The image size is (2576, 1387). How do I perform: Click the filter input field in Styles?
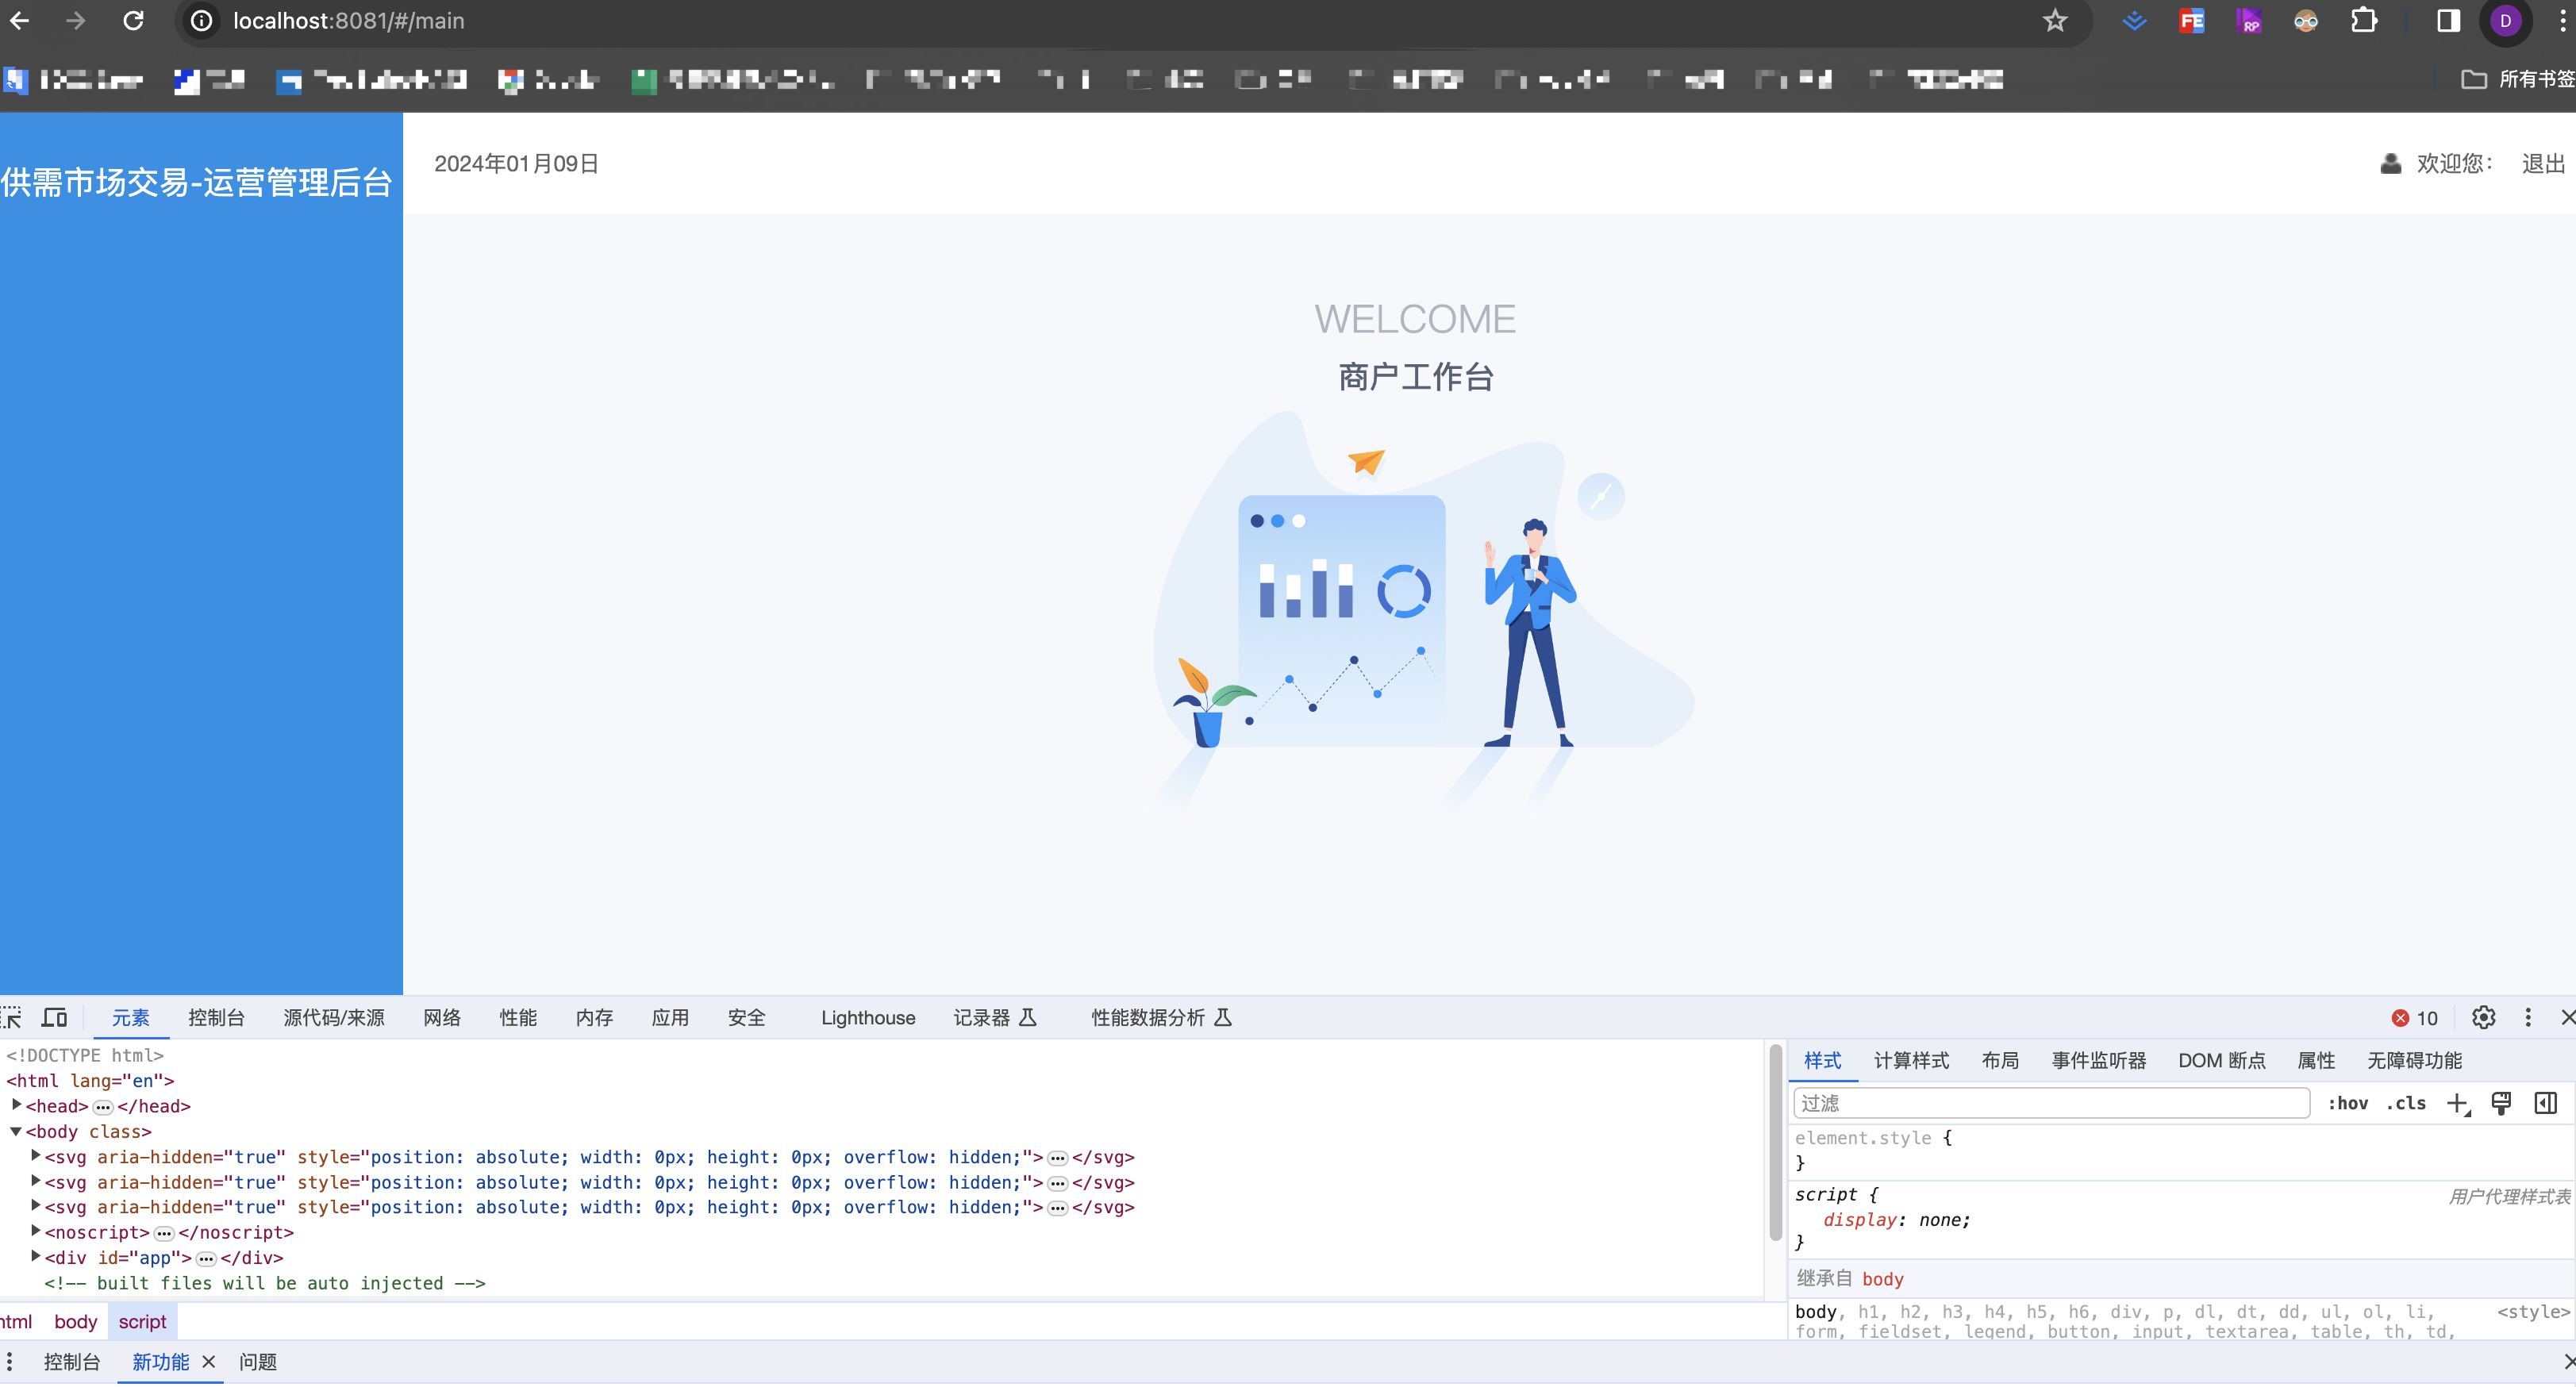pyautogui.click(x=2048, y=1101)
